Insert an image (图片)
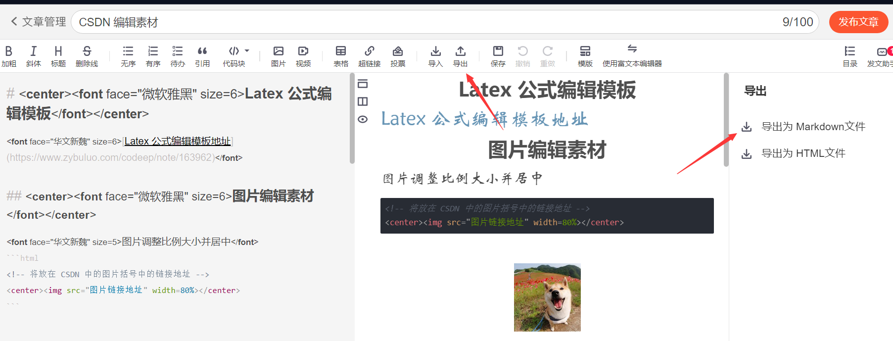 [x=279, y=56]
